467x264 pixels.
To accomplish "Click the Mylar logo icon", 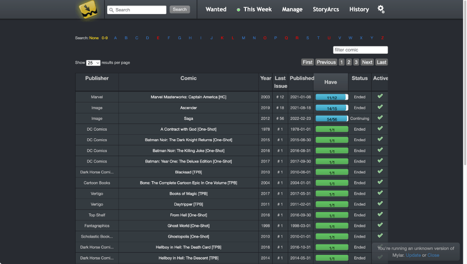I will pos(88,10).
